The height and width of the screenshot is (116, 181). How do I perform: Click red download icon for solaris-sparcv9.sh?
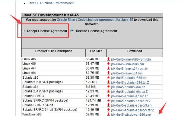tap(108, 105)
